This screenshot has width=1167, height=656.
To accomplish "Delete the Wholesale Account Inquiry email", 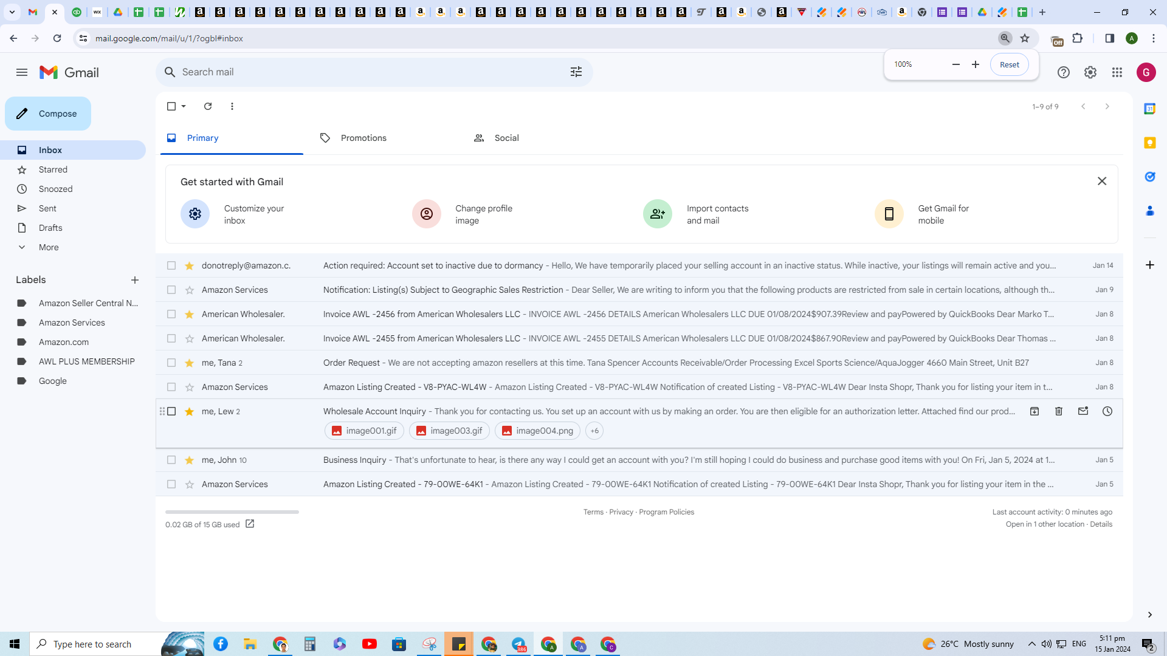I will (1059, 411).
